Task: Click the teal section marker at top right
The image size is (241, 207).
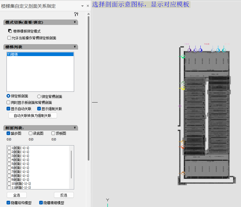Action: 224,50
